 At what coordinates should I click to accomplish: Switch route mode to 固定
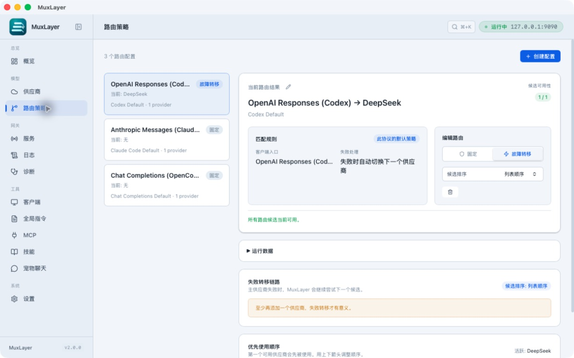click(x=468, y=154)
